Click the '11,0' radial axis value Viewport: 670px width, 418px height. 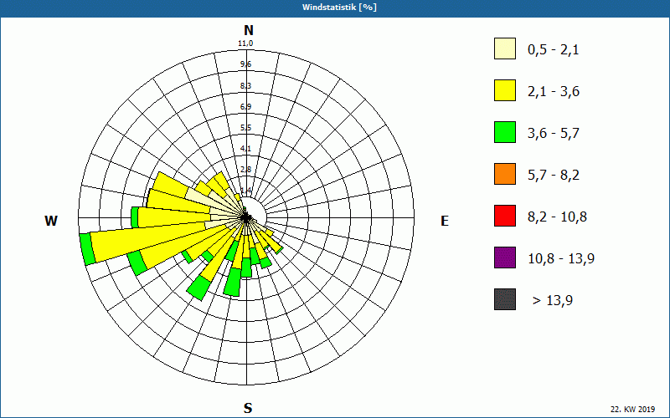[x=245, y=43]
